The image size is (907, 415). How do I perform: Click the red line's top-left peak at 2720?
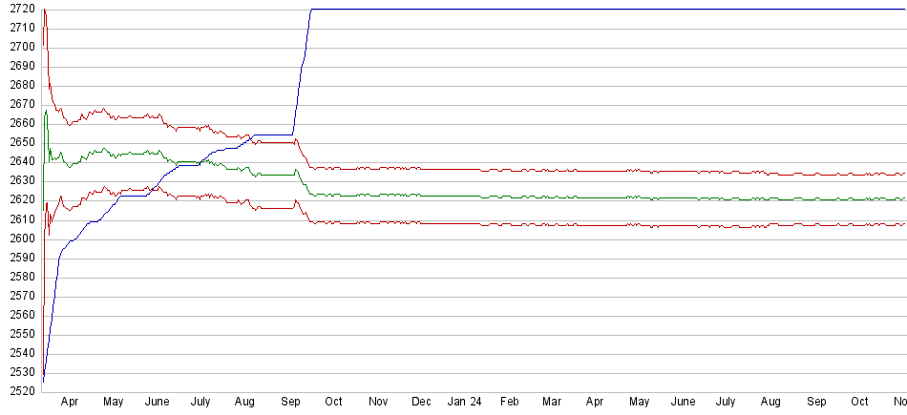click(x=45, y=10)
